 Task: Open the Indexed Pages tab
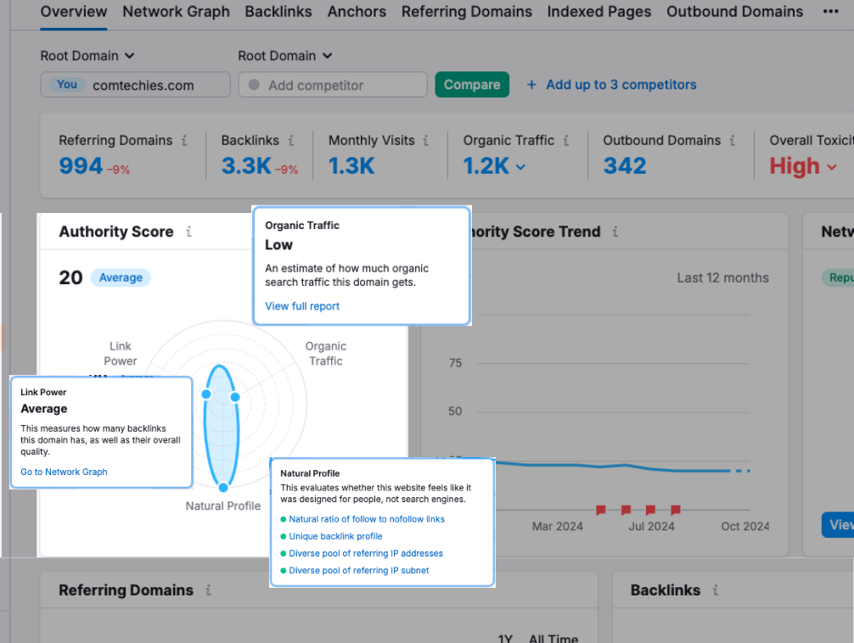point(599,12)
